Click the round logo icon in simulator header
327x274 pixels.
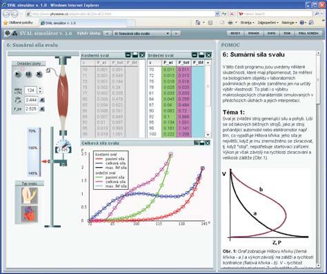pyautogui.click(x=8, y=33)
